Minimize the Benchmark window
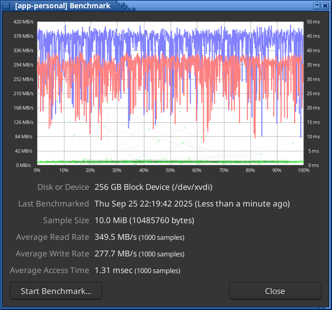The height and width of the screenshot is (310, 332). pos(316,5)
